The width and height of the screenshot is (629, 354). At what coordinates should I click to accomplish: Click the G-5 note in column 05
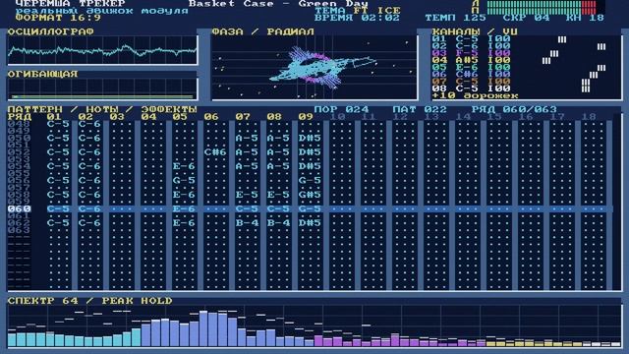pyautogui.click(x=184, y=180)
